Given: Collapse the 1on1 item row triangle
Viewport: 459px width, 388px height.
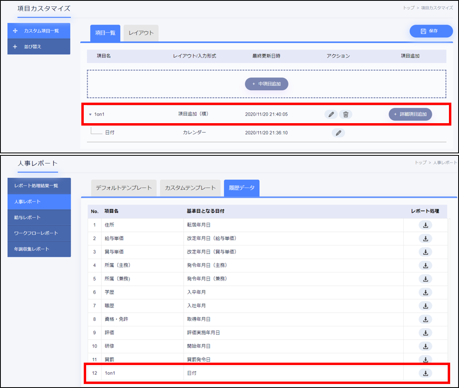Looking at the screenshot, I should [x=90, y=114].
